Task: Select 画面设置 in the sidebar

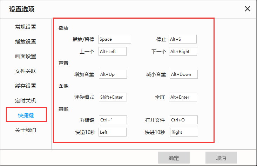Action: tap(26, 57)
